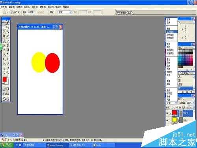This screenshot has height=148, width=197.
Task: Open the 编辑 menu
Action: (11, 7)
